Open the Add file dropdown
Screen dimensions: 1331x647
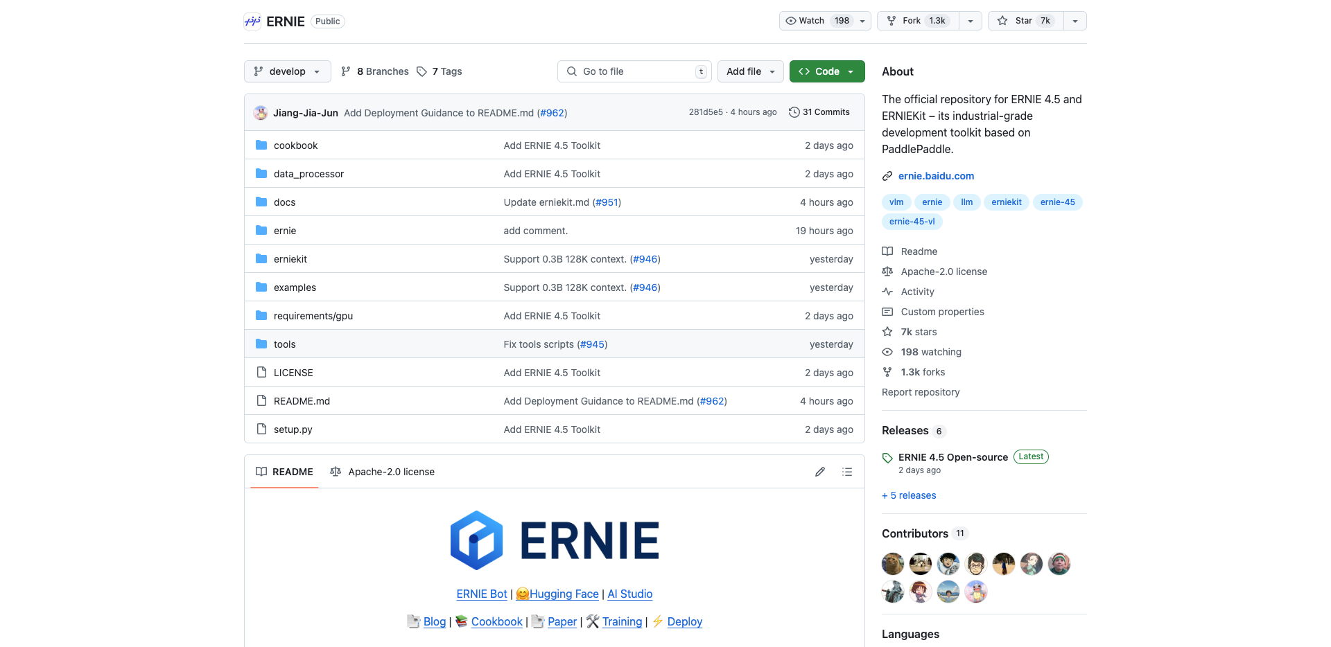[751, 71]
